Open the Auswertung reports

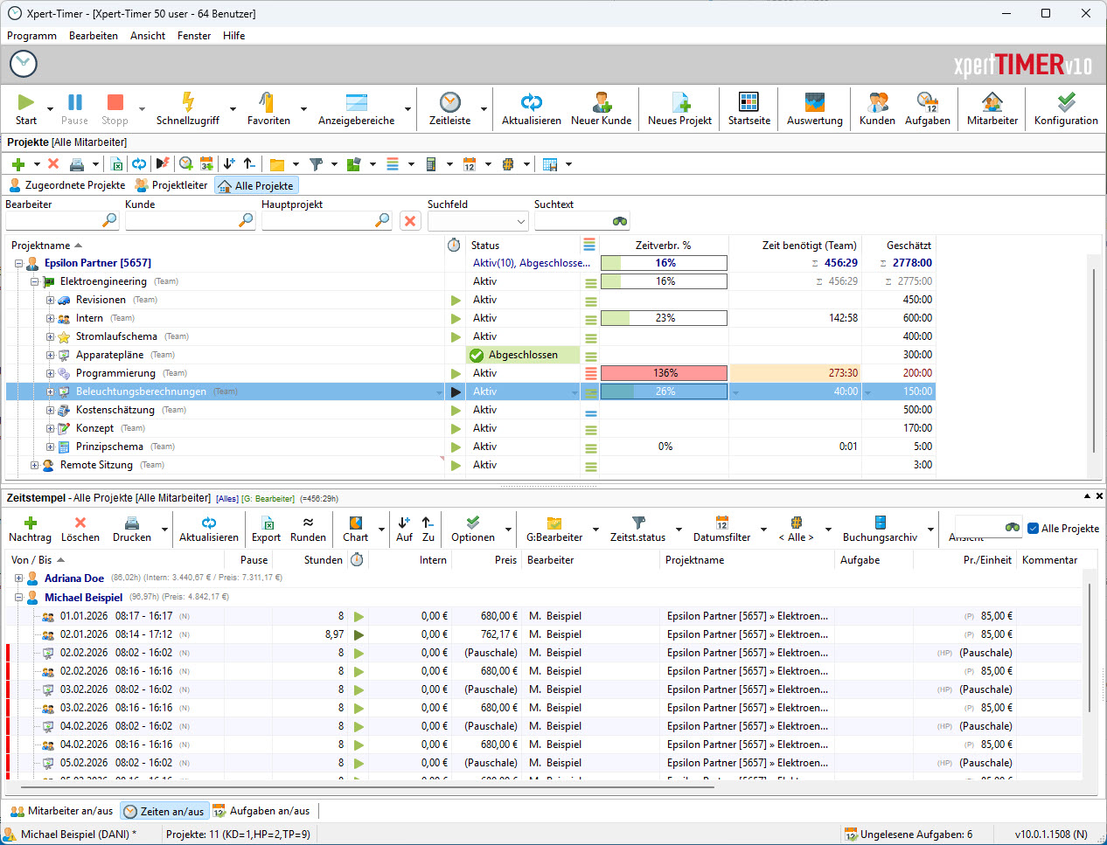pyautogui.click(x=815, y=109)
